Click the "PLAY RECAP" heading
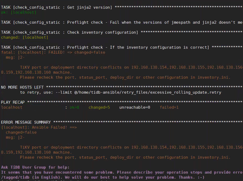The width and height of the screenshot is (243, 181). [x=13, y=102]
